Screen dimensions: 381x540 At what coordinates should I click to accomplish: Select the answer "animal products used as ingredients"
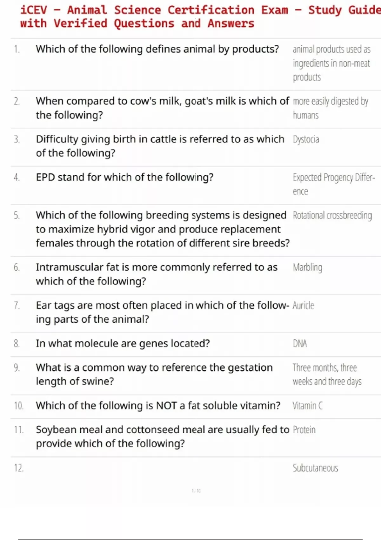[331, 63]
